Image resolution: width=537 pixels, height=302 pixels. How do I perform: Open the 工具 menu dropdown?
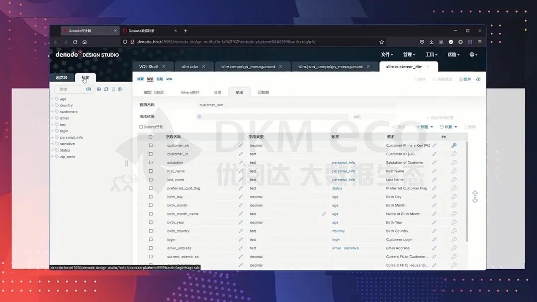click(x=431, y=55)
